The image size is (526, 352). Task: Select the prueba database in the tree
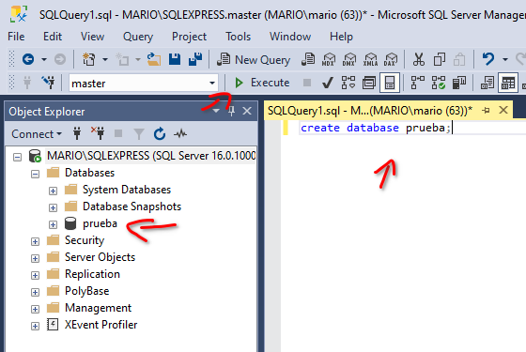100,223
